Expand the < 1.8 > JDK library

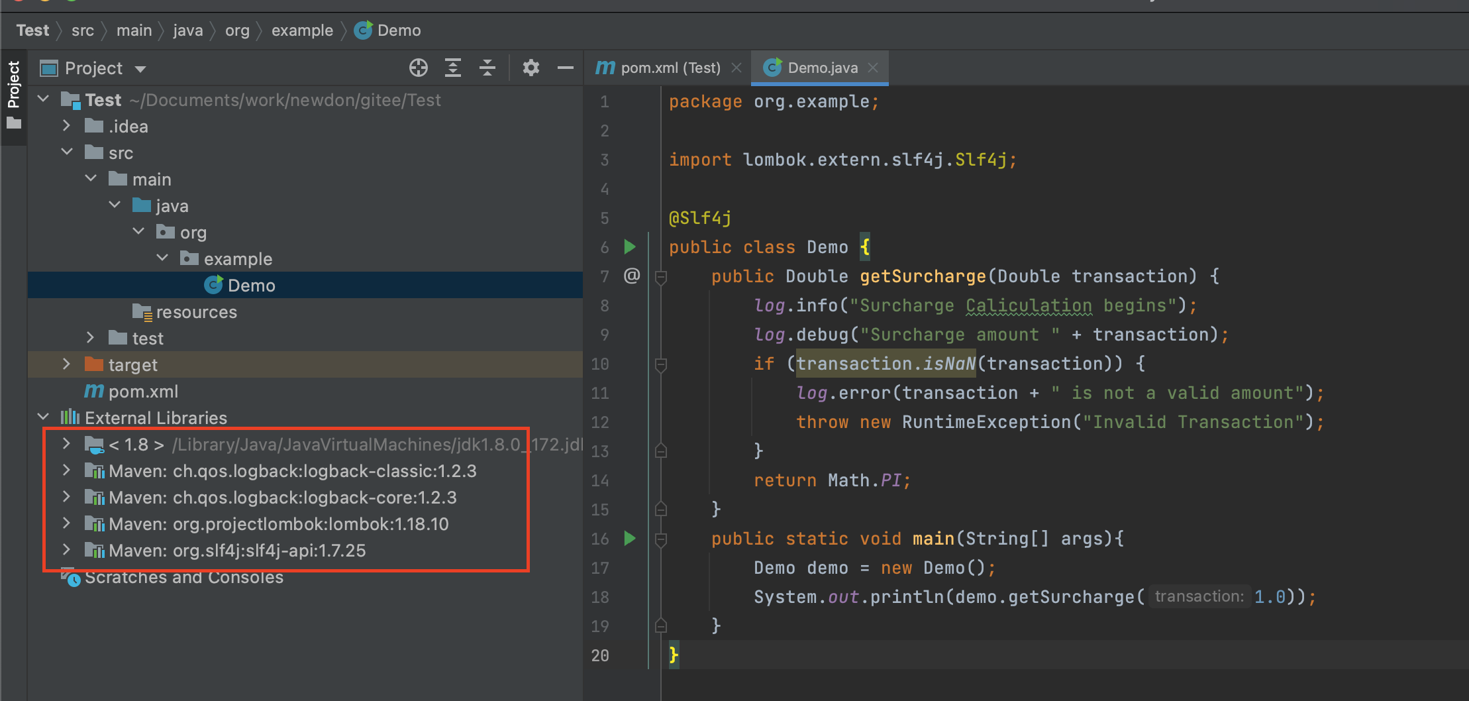tap(66, 443)
